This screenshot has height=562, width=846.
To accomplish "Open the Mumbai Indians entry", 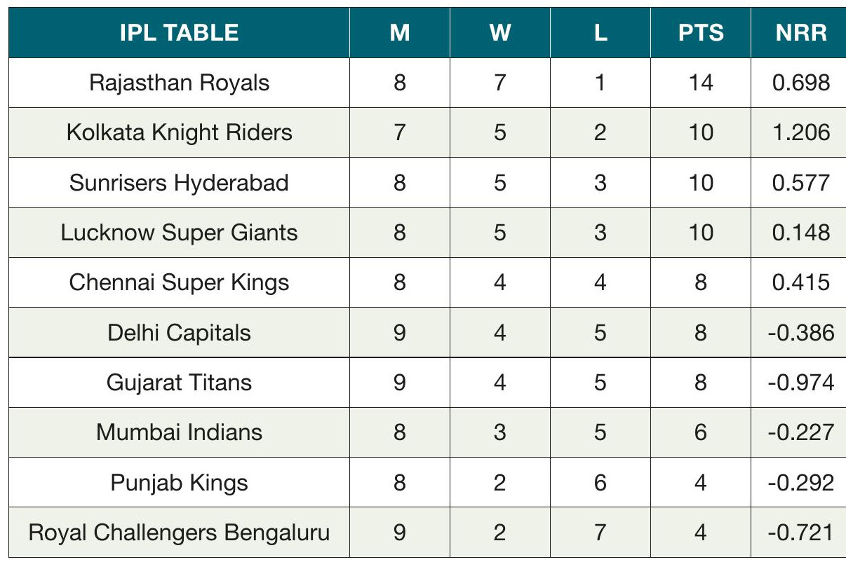I will coord(179,432).
